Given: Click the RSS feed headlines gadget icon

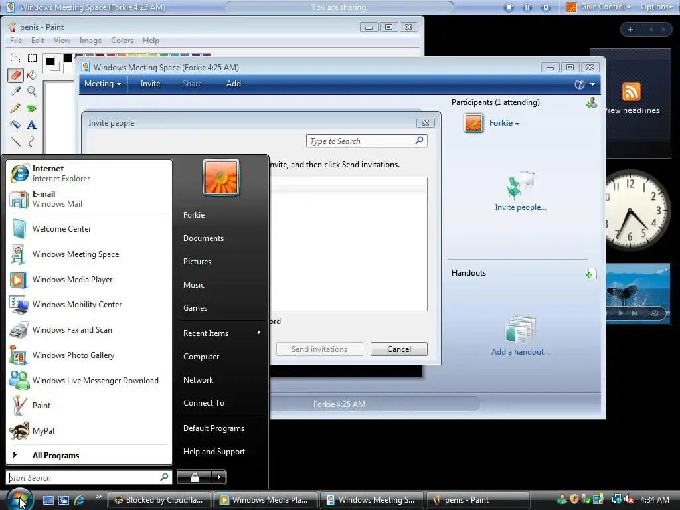Looking at the screenshot, I should coord(631,92).
